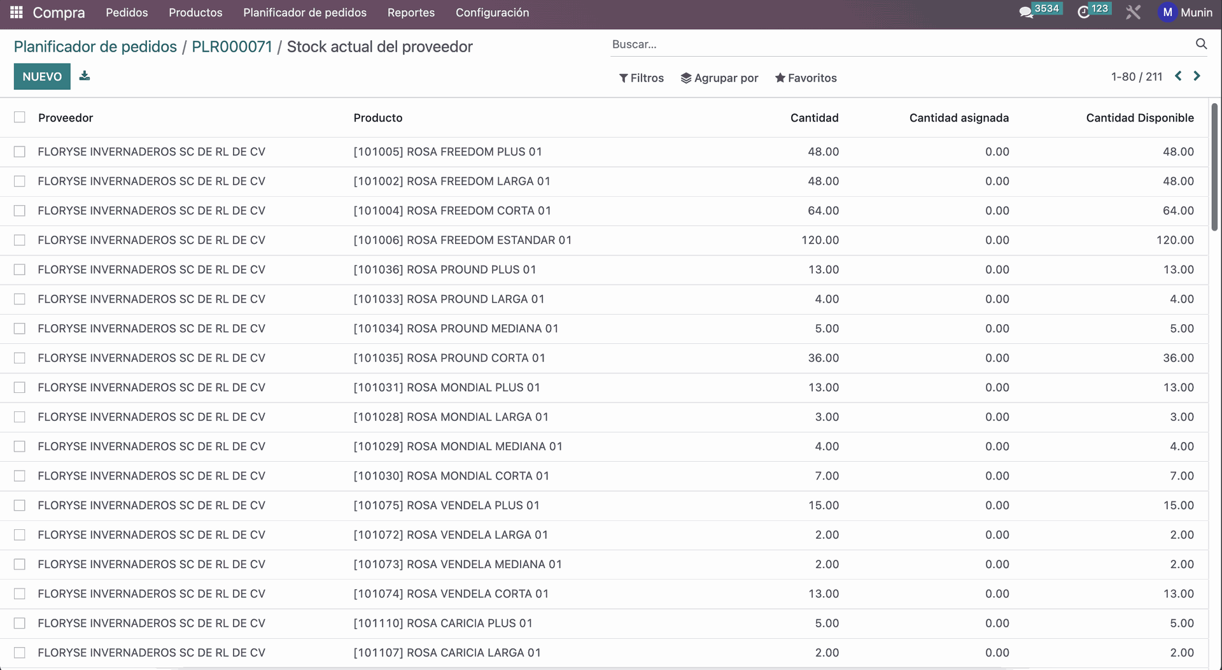1222x670 pixels.
Task: Click the 120.00 Cantidad value for FREEDOM ESTANDAR
Action: (x=820, y=240)
